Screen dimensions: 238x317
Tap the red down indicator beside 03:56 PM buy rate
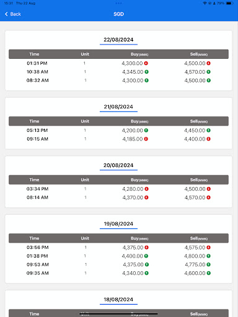pos(146,247)
